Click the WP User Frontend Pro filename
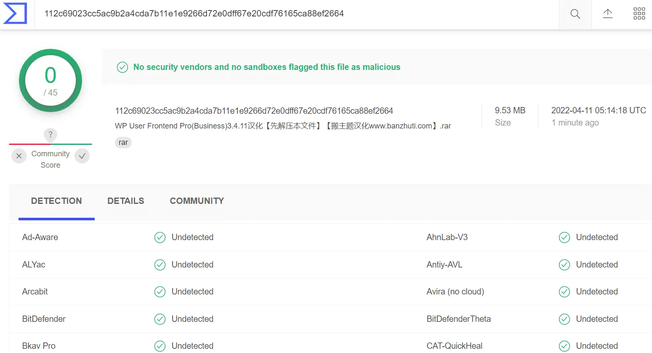 pyautogui.click(x=283, y=126)
